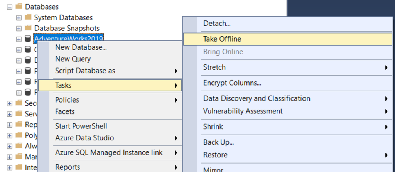Click the Database Snapshots folder icon
Image resolution: width=395 pixels, height=172 pixels.
point(28,28)
